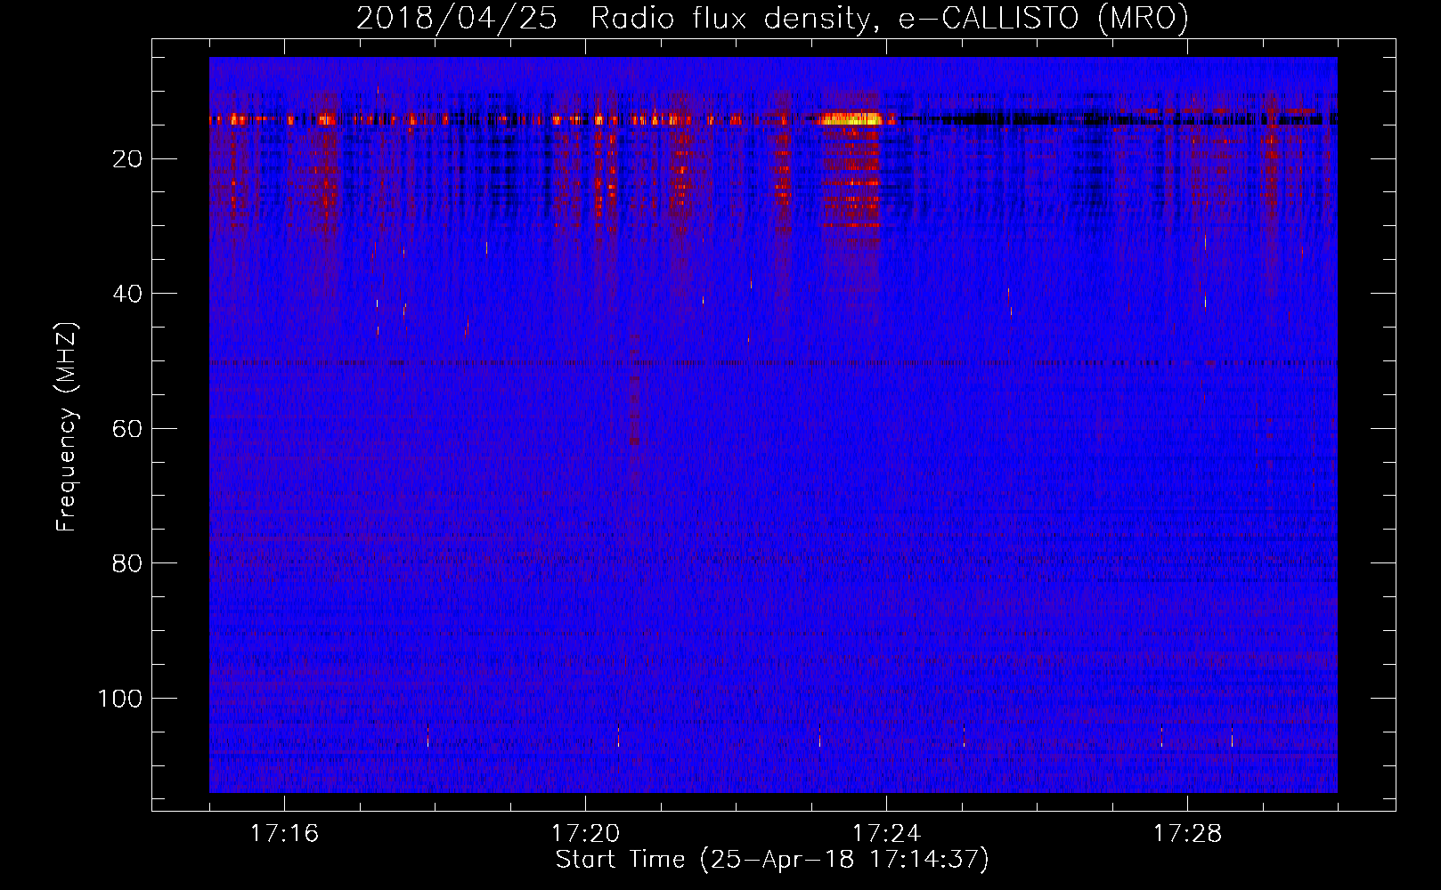Select the 17:20 time tick label
Viewport: 1441px width, 890px height.
585,833
